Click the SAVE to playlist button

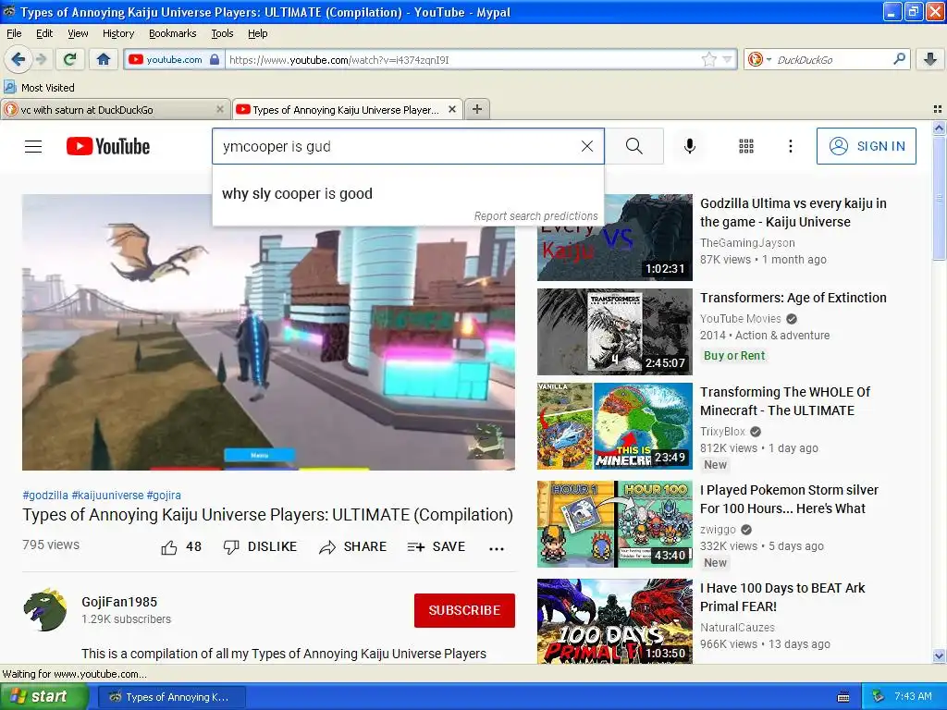click(437, 547)
